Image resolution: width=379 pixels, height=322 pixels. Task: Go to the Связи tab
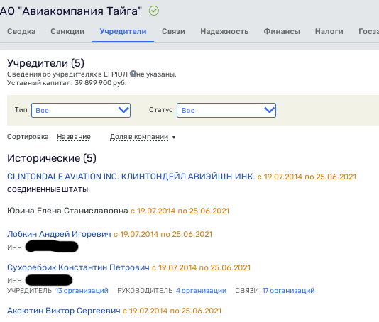point(173,31)
